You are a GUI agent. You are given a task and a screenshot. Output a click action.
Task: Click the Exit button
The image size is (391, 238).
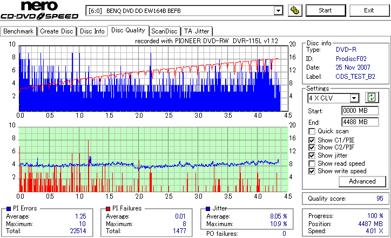point(369,10)
